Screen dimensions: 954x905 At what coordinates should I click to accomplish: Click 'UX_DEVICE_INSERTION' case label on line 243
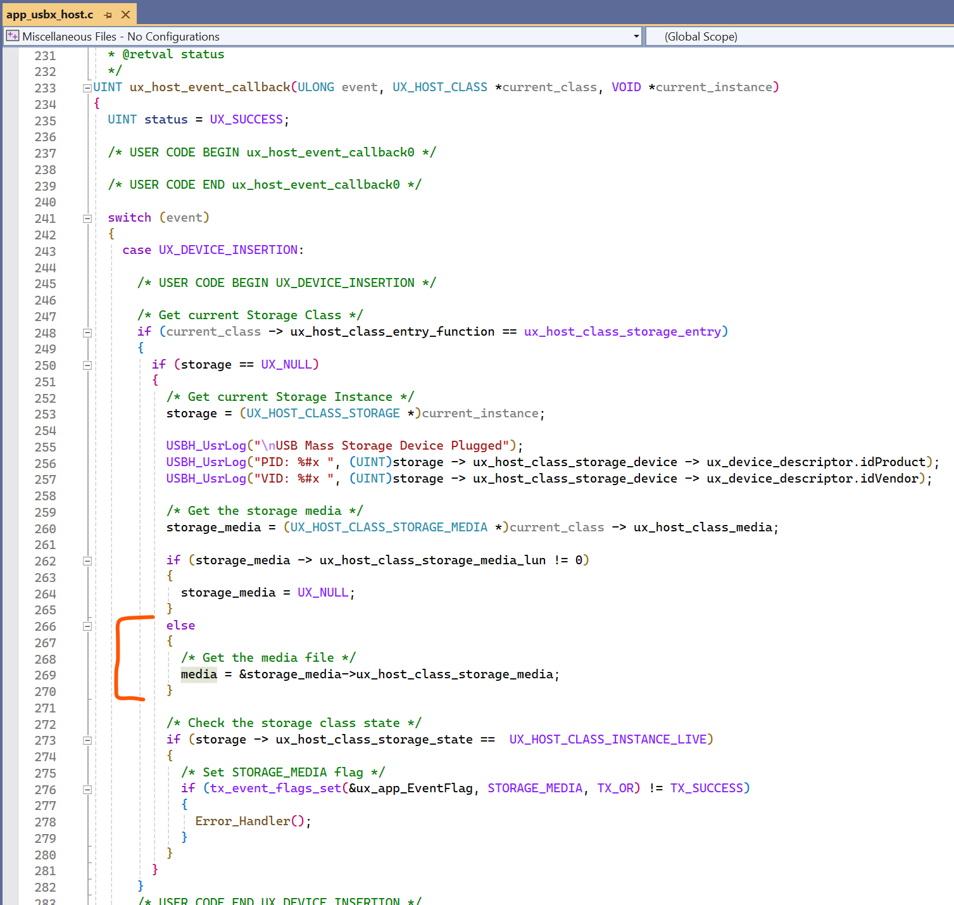pyautogui.click(x=228, y=250)
